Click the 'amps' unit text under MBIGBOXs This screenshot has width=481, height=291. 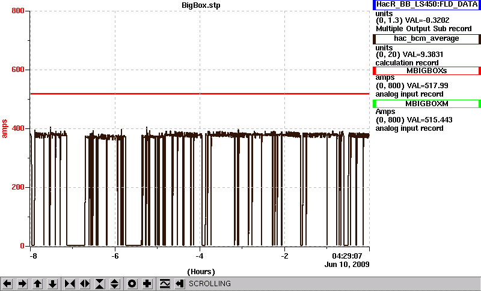pyautogui.click(x=385, y=78)
